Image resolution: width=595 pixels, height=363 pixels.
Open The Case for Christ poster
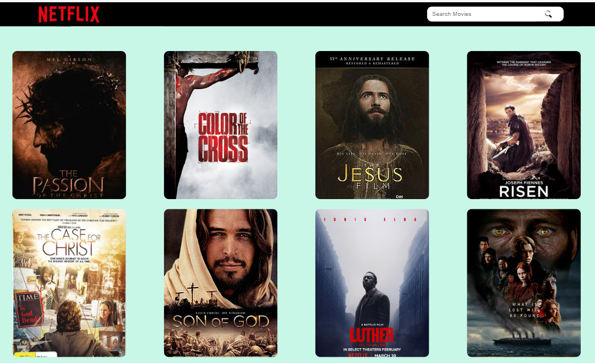coord(69,282)
